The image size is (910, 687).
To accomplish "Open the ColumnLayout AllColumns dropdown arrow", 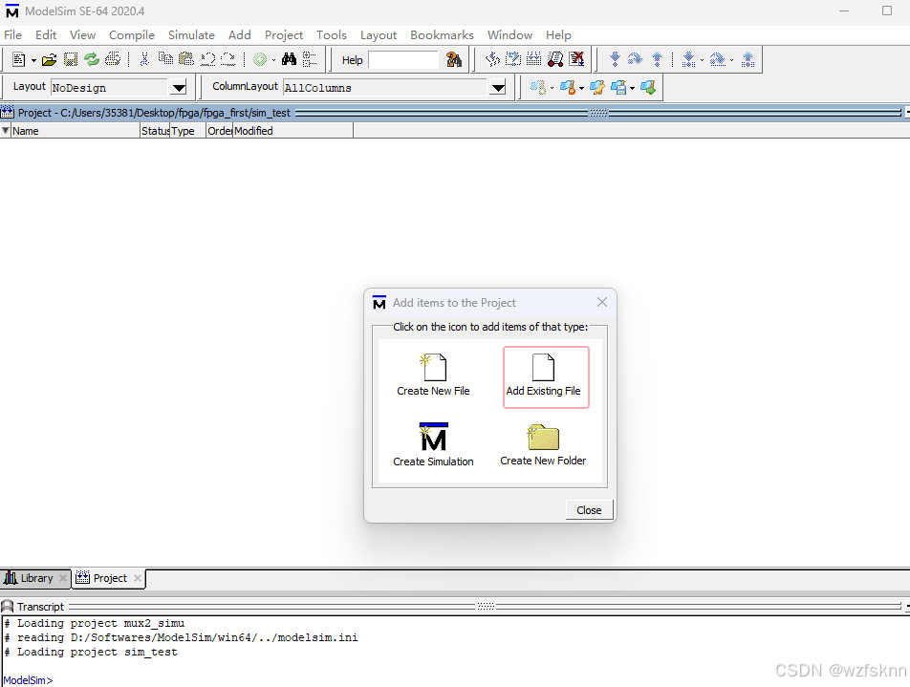I will point(498,88).
